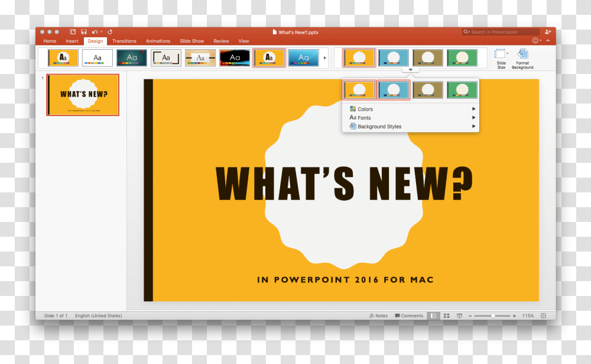Viewport: 591px width, 364px height.
Task: Select the blue variant in the ribbon
Action: click(x=394, y=58)
